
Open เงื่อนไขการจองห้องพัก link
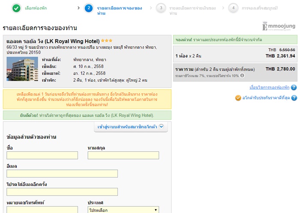pyautogui.click(x=270, y=87)
